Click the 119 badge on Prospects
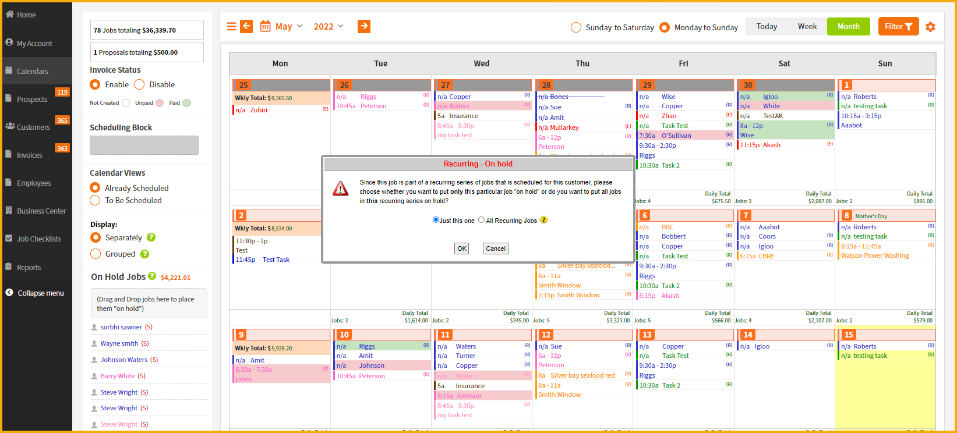The image size is (957, 433). click(62, 92)
